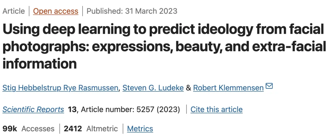Click the word information in the title
The image size is (334, 139).
pos(39,63)
